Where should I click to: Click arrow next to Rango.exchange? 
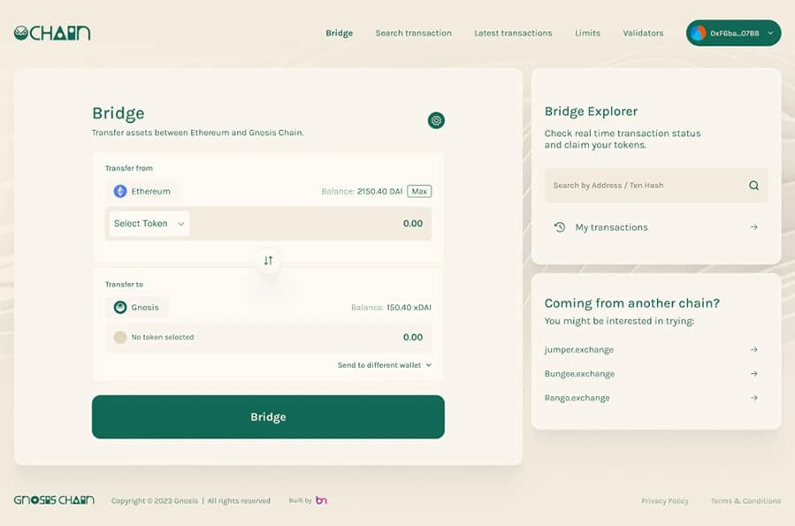click(753, 398)
